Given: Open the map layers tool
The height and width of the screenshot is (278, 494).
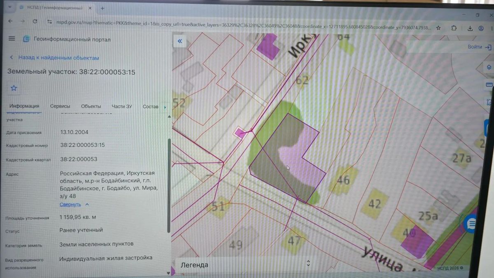Looking at the screenshot, I should pos(489,68).
